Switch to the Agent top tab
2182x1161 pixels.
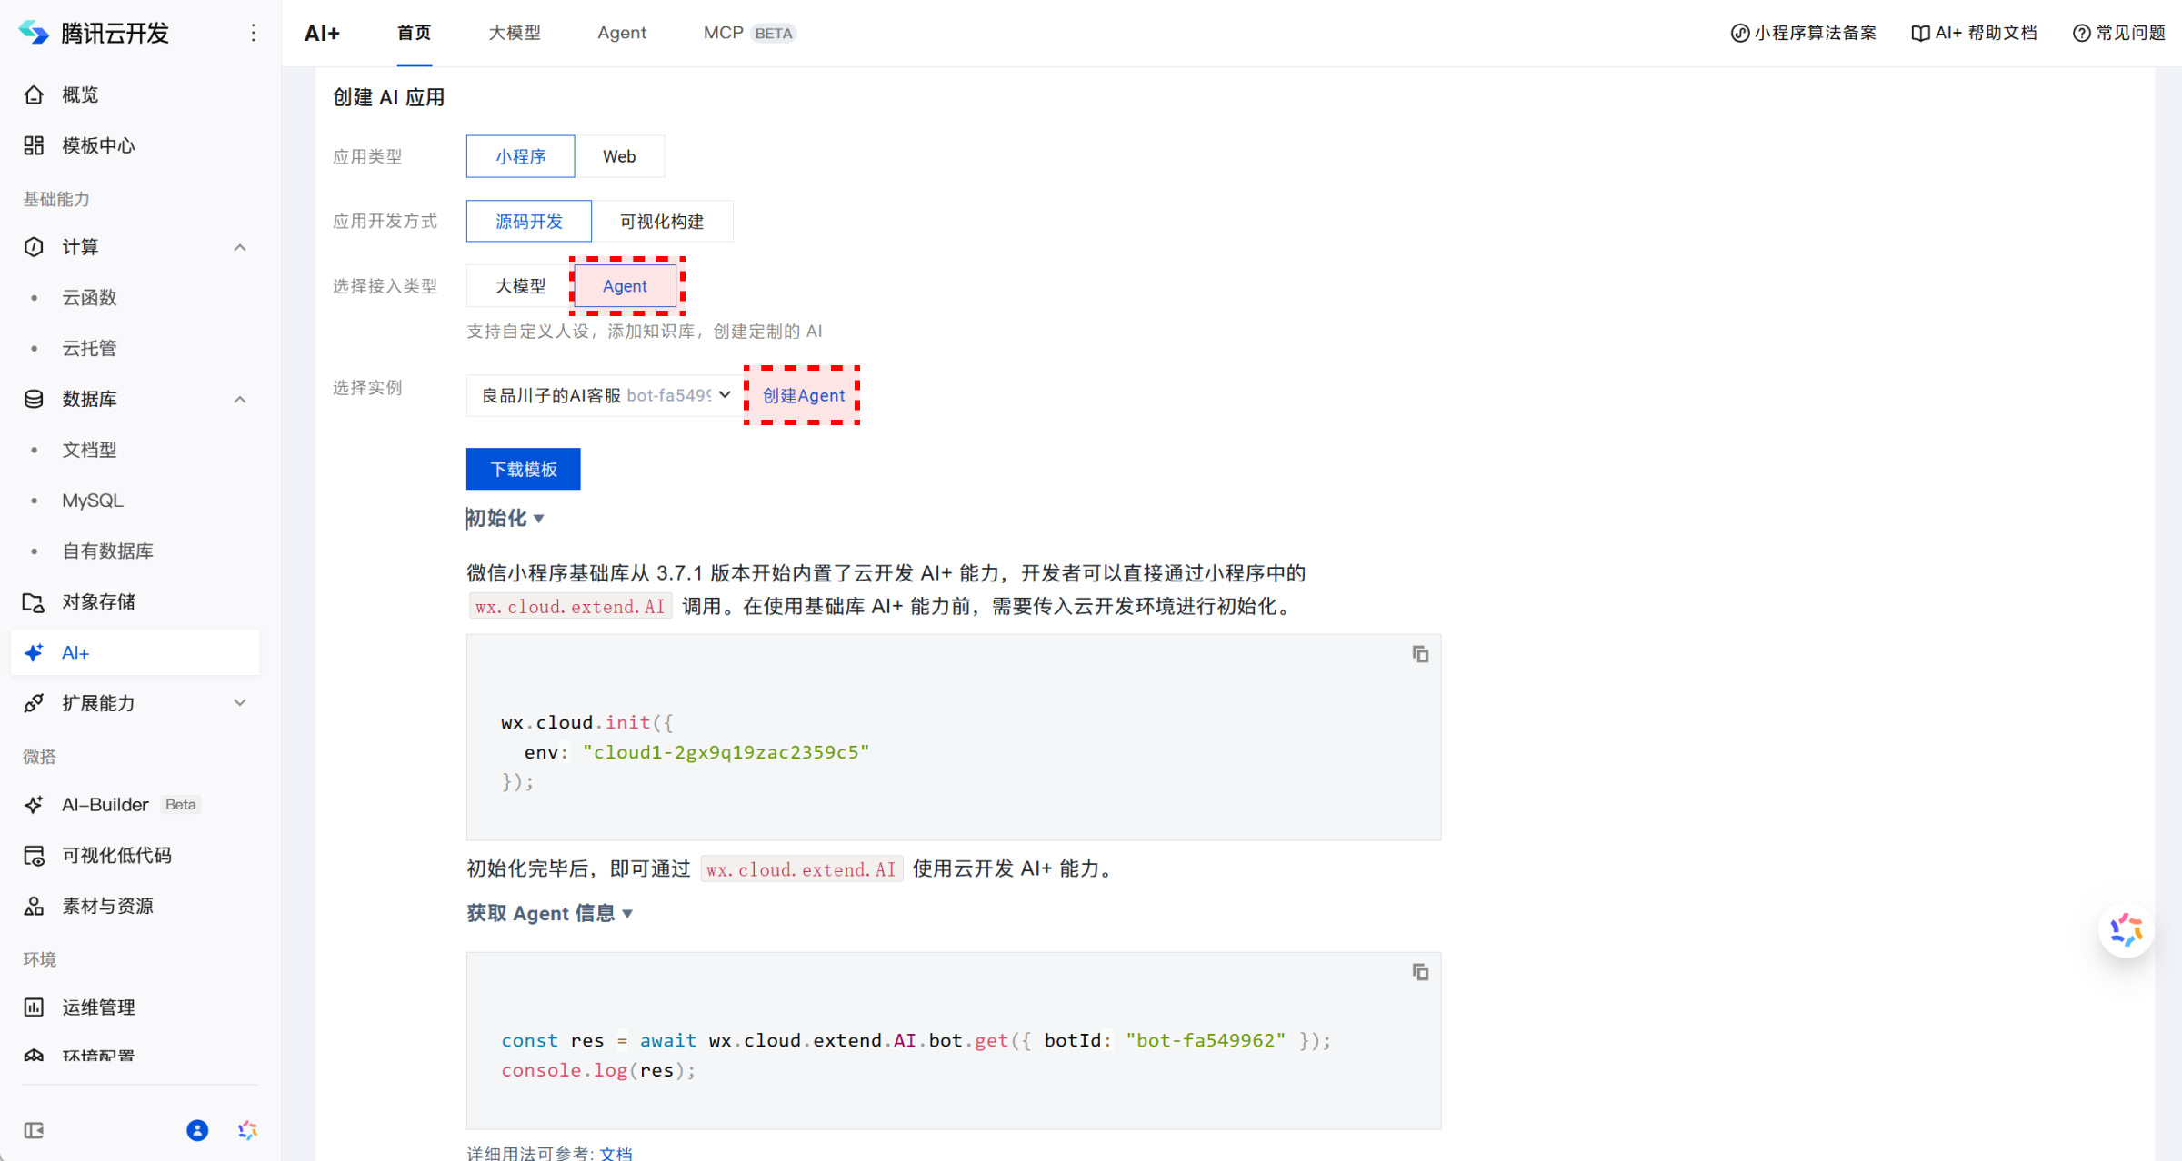[x=622, y=34]
